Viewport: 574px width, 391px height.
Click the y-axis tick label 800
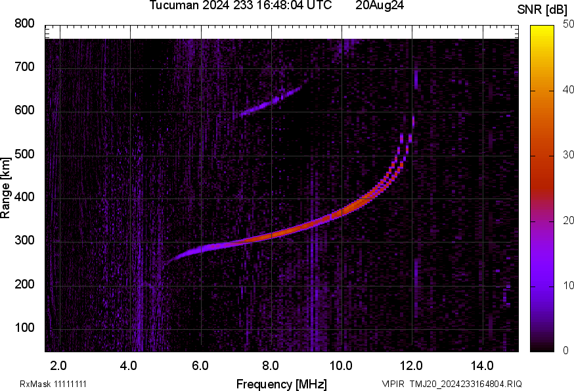(x=24, y=24)
